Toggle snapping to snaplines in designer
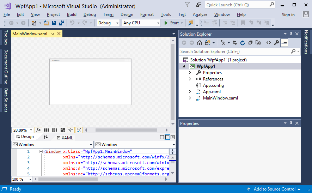 point(71,130)
